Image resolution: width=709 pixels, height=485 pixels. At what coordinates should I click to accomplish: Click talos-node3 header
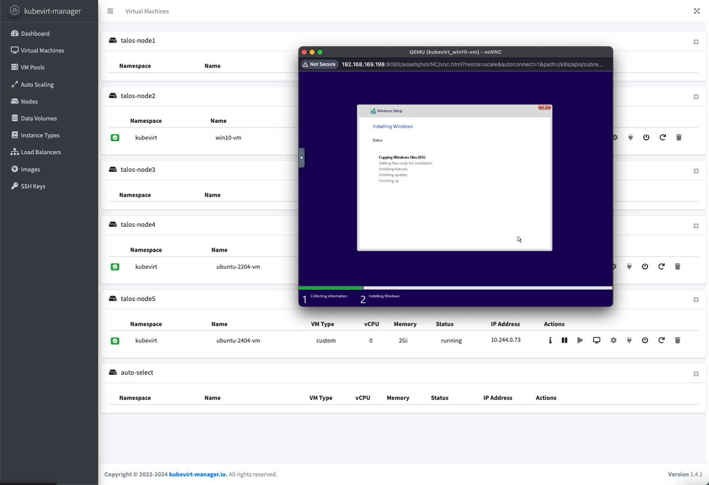point(138,170)
